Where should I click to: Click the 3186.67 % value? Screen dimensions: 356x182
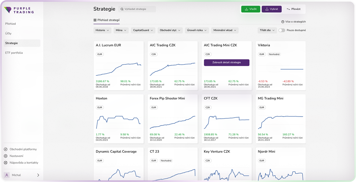click(102, 81)
